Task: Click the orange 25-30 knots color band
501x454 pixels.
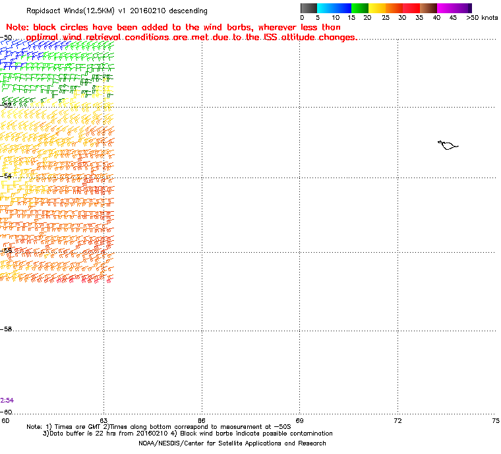Action: [x=394, y=8]
